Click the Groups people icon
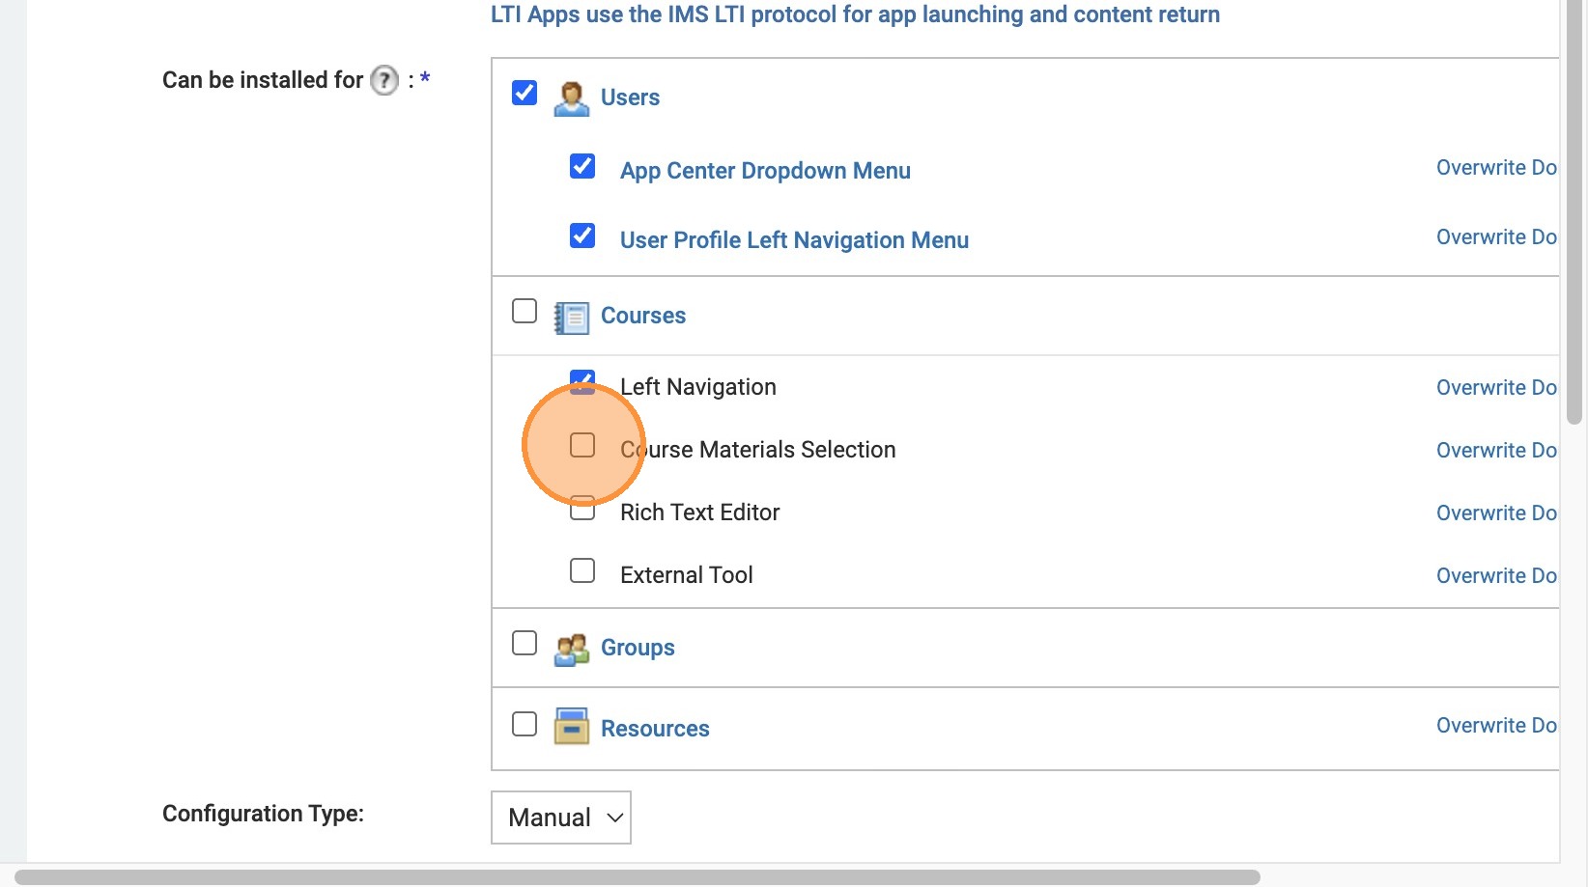Viewport: 1588px width, 887px height. (571, 649)
